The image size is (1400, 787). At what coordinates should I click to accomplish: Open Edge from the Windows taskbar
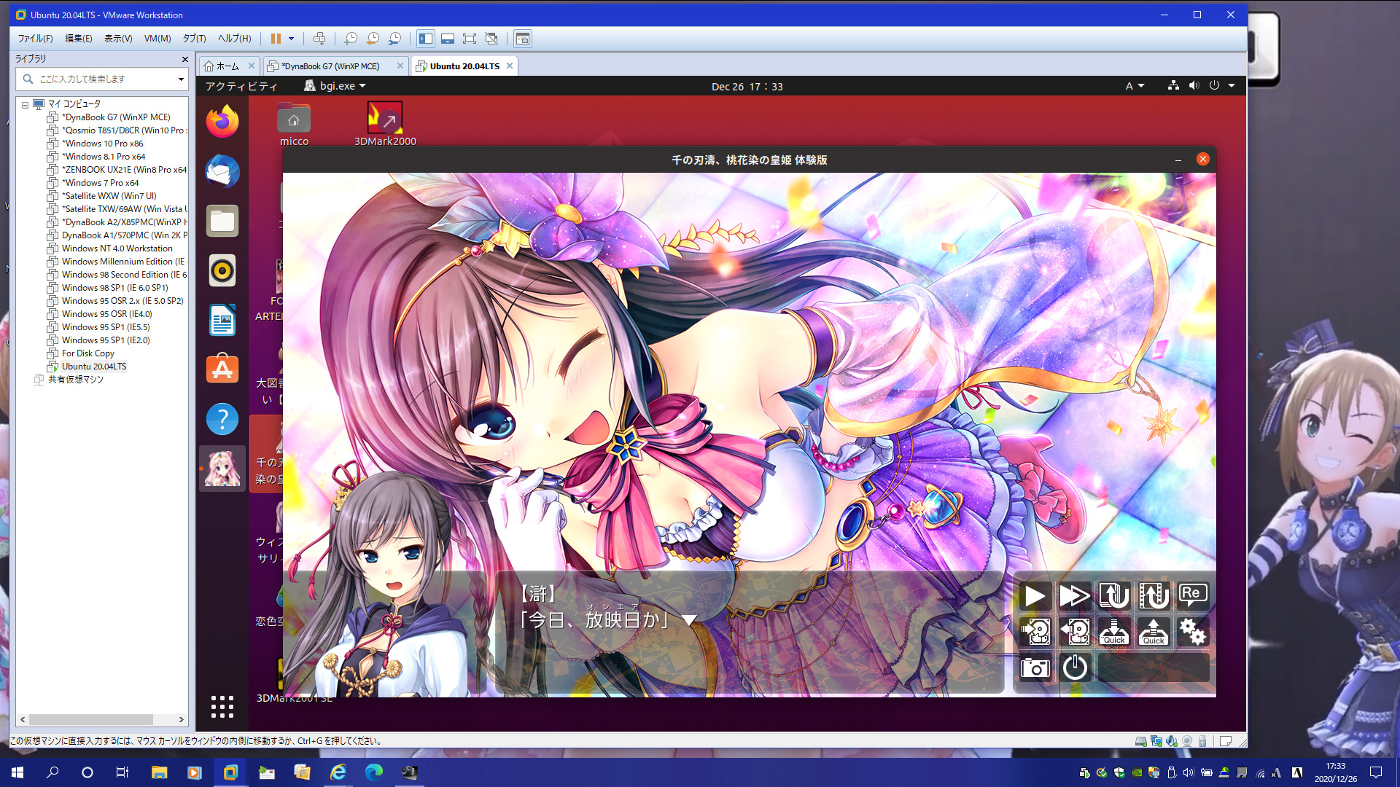(x=373, y=772)
